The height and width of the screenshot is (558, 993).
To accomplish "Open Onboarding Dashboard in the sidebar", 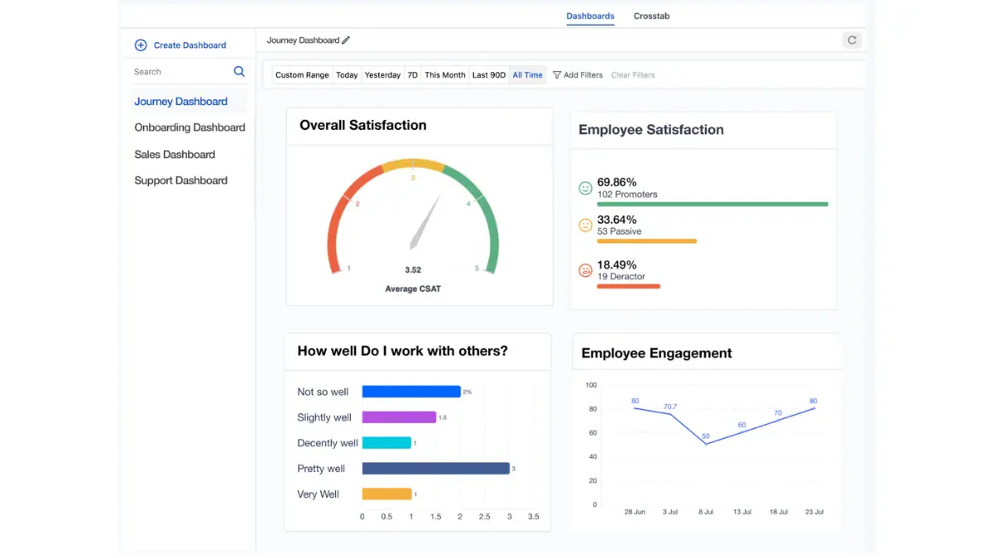I will (189, 127).
